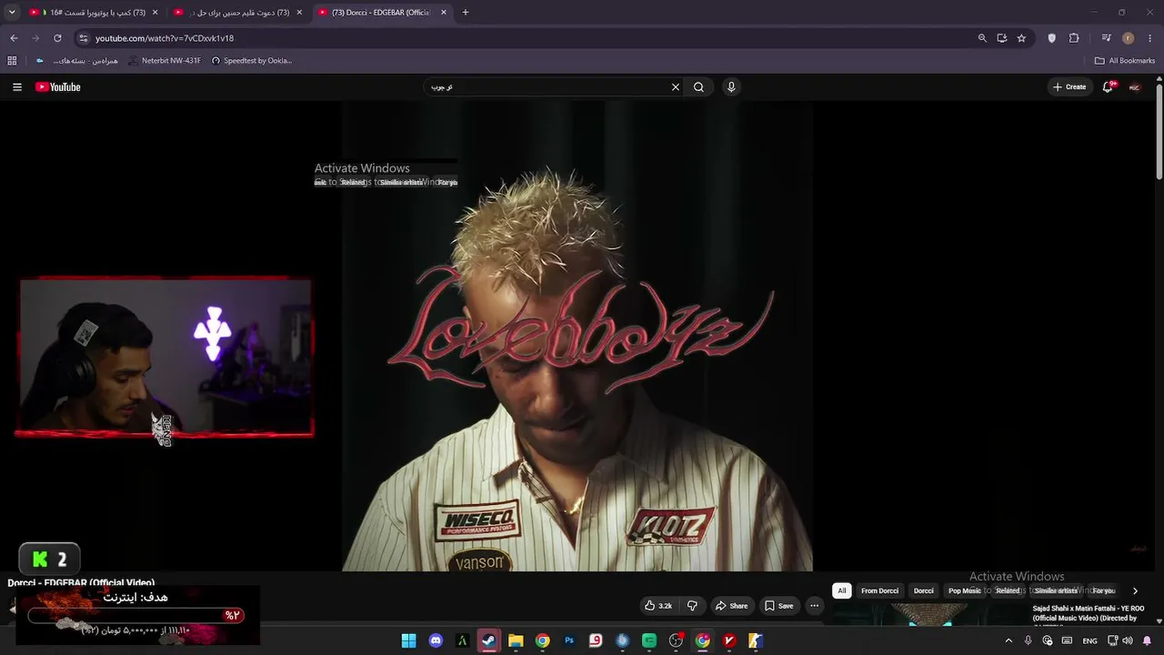The width and height of the screenshot is (1164, 655).
Task: Open YouTube notifications bell
Action: [x=1108, y=87]
